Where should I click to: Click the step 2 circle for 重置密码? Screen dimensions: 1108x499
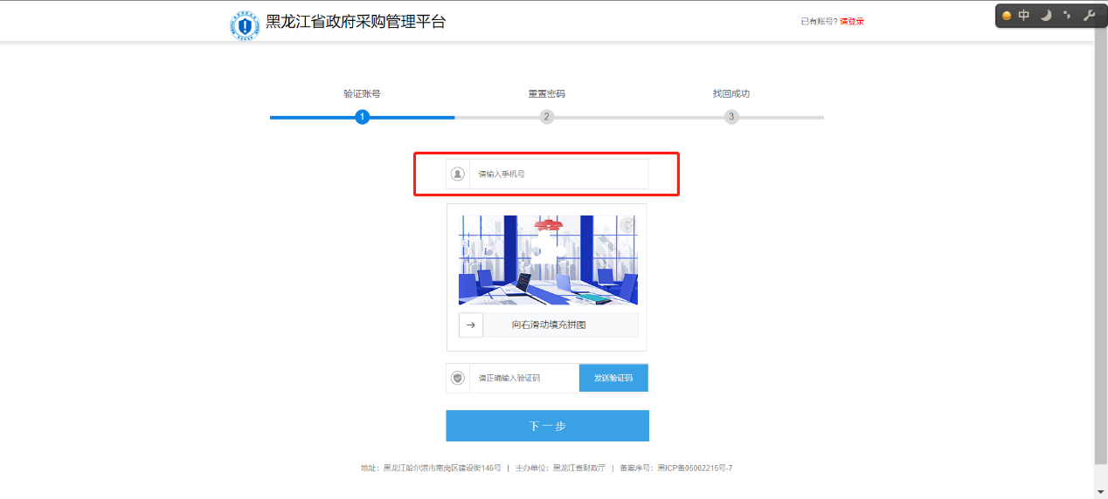pyautogui.click(x=547, y=117)
